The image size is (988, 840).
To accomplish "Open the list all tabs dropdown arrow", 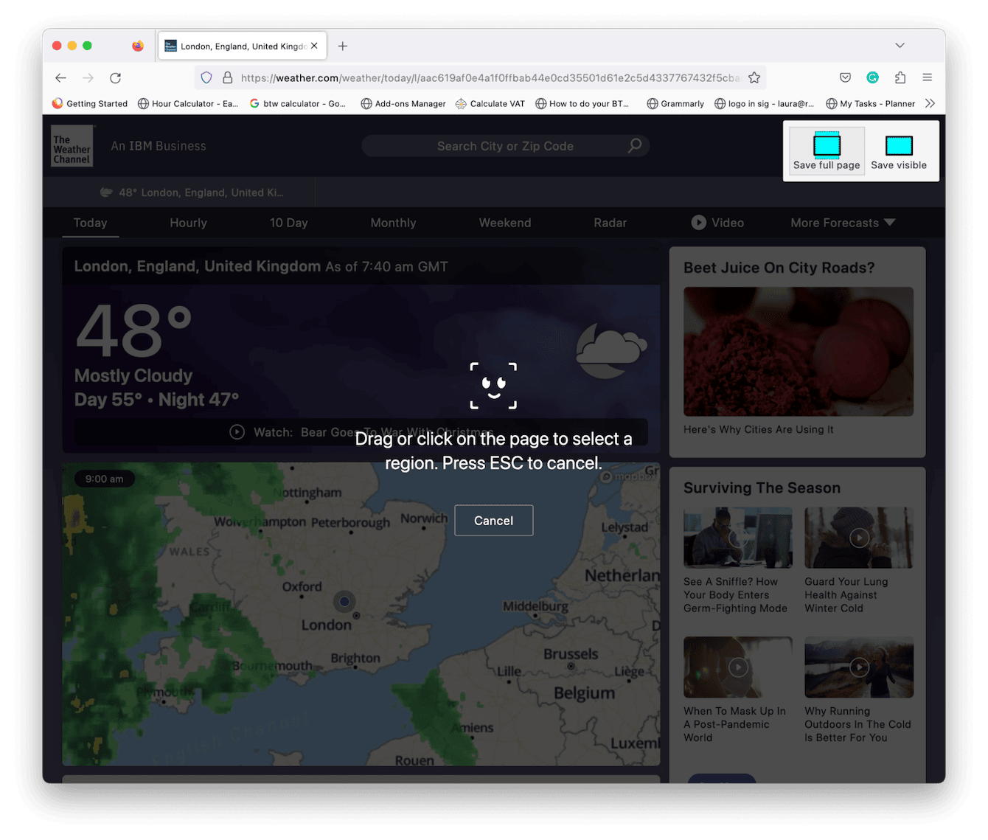I will tap(900, 46).
